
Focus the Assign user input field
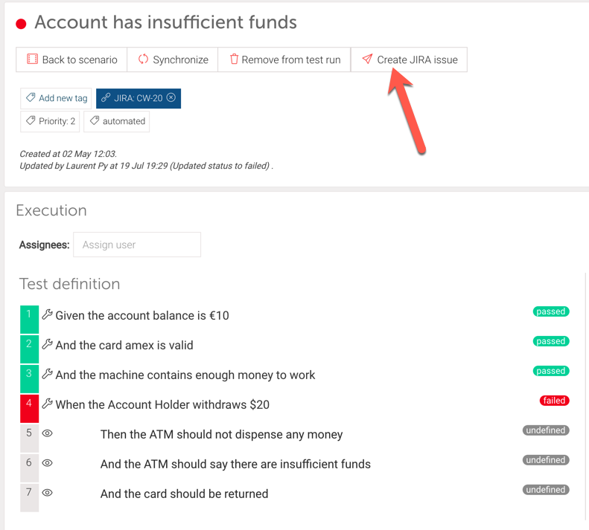(137, 245)
